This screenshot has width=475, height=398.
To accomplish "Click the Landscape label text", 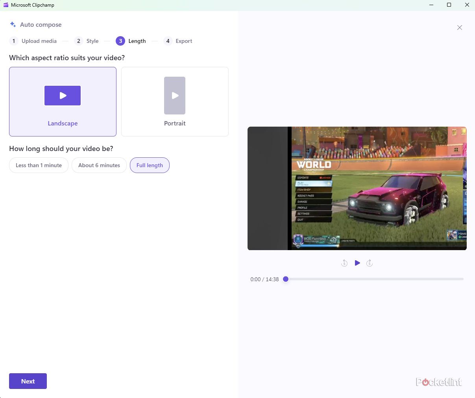I will pyautogui.click(x=63, y=123).
